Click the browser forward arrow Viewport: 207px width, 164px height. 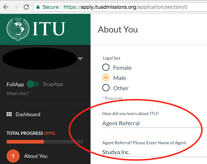coord(16,7)
